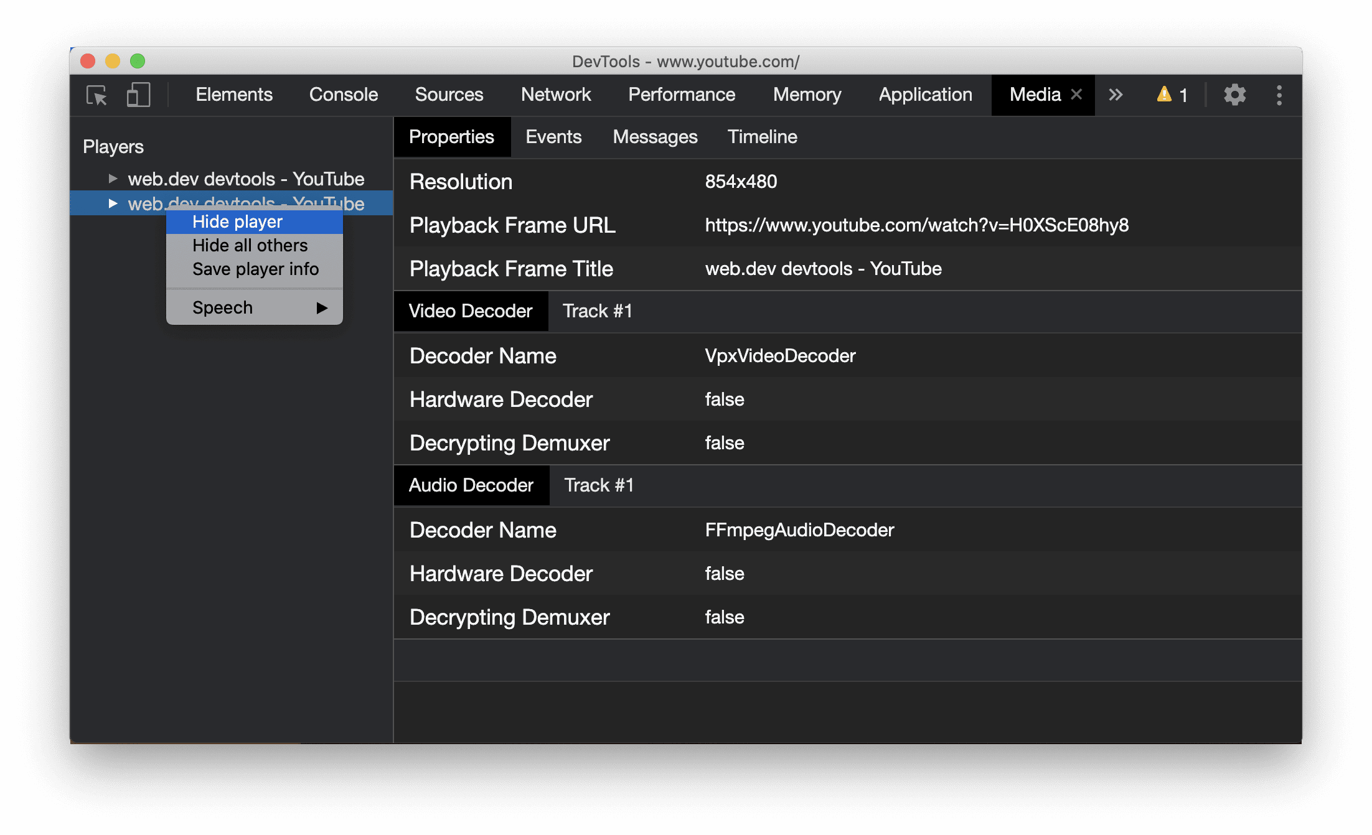This screenshot has height=835, width=1372.
Task: Click the overflow chevron next to Media tab
Action: pyautogui.click(x=1114, y=95)
